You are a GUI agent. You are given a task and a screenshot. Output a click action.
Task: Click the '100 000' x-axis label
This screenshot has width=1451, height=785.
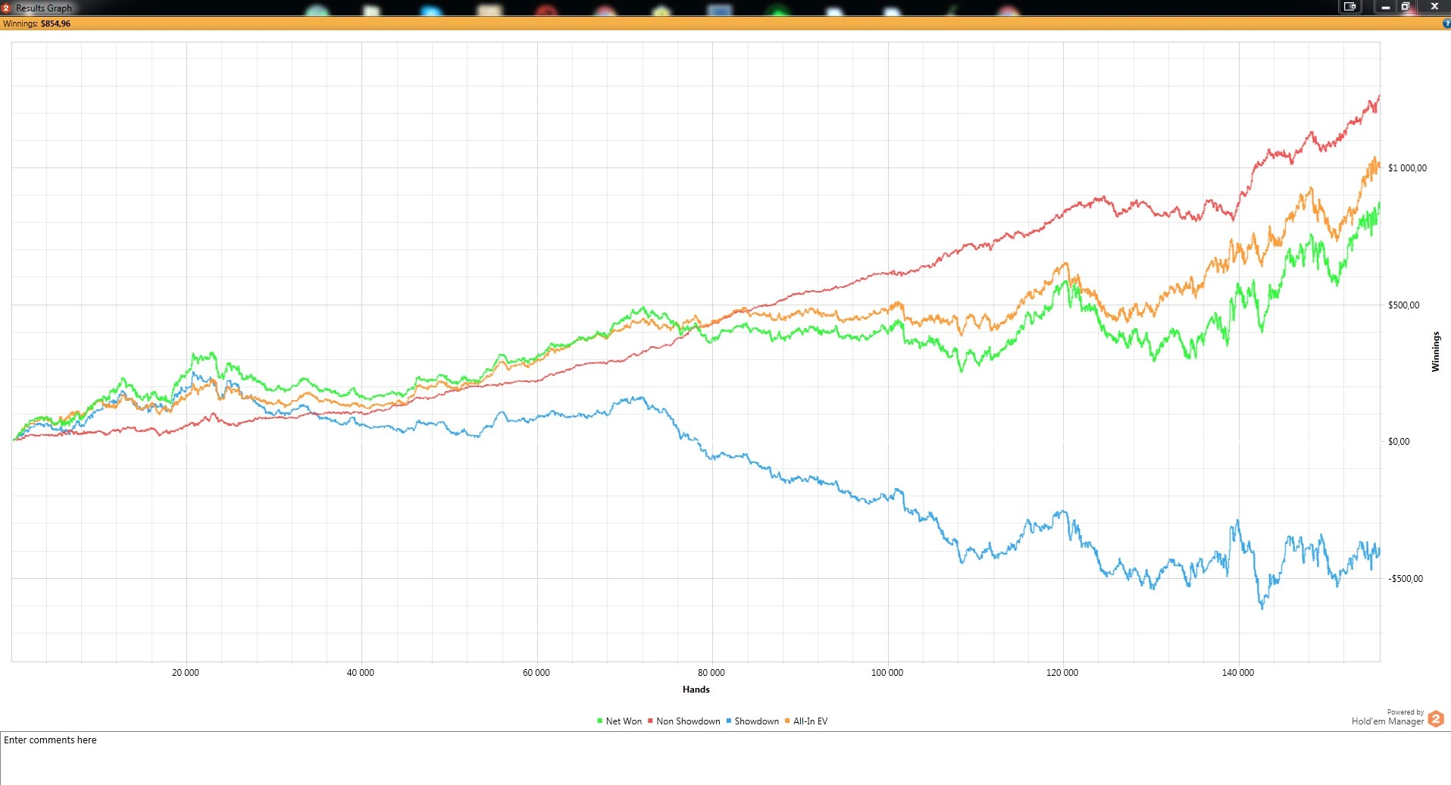click(887, 673)
